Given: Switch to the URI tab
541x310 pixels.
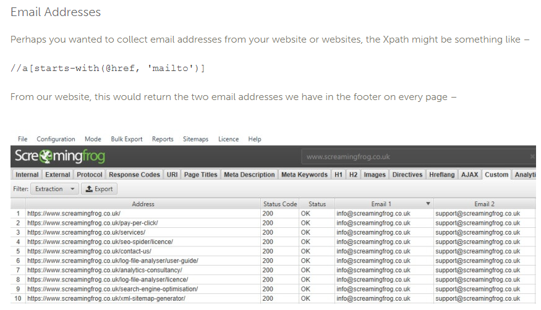Looking at the screenshot, I should pyautogui.click(x=172, y=175).
